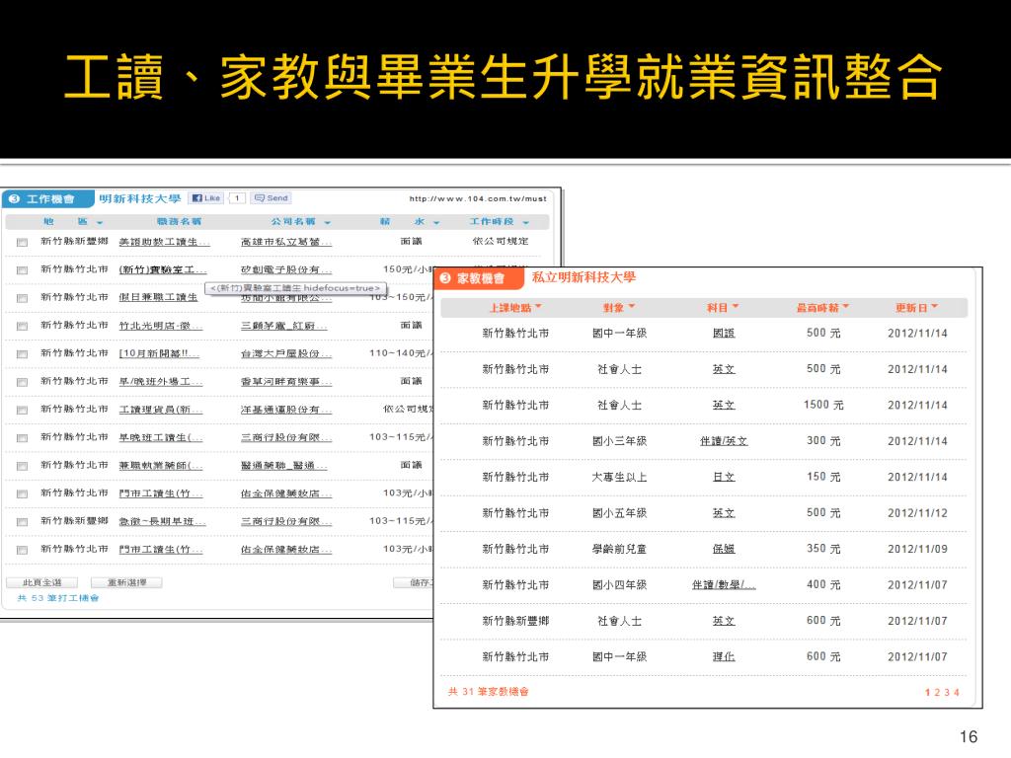The image size is (1011, 758).
Task: Open the 高雄市私立葛瑩 company link
Action: (x=286, y=242)
